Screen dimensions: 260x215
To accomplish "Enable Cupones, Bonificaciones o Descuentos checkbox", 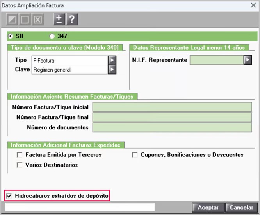I will [135, 155].
